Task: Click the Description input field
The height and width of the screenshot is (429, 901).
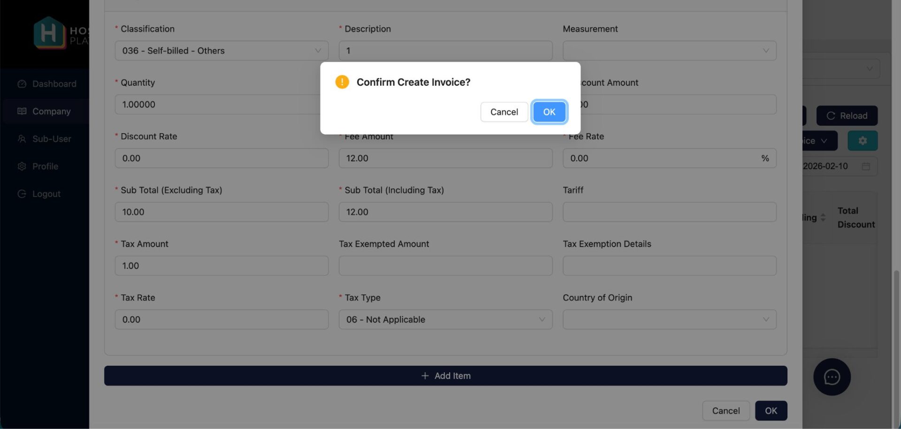Action: [445, 51]
